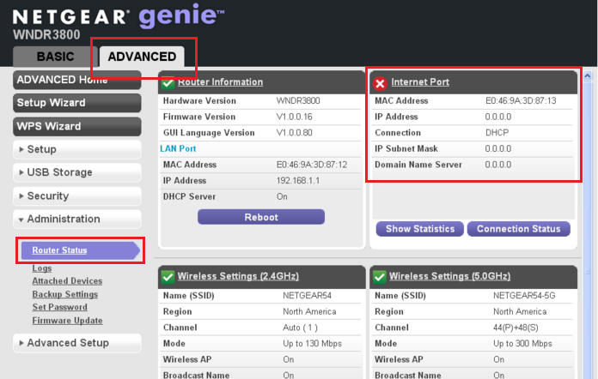Click the scrollbar up arrow
Screen dimensions: 598x379
[x=588, y=76]
